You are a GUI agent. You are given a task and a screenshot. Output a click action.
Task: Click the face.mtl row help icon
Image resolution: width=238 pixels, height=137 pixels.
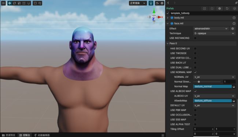pos(234,23)
